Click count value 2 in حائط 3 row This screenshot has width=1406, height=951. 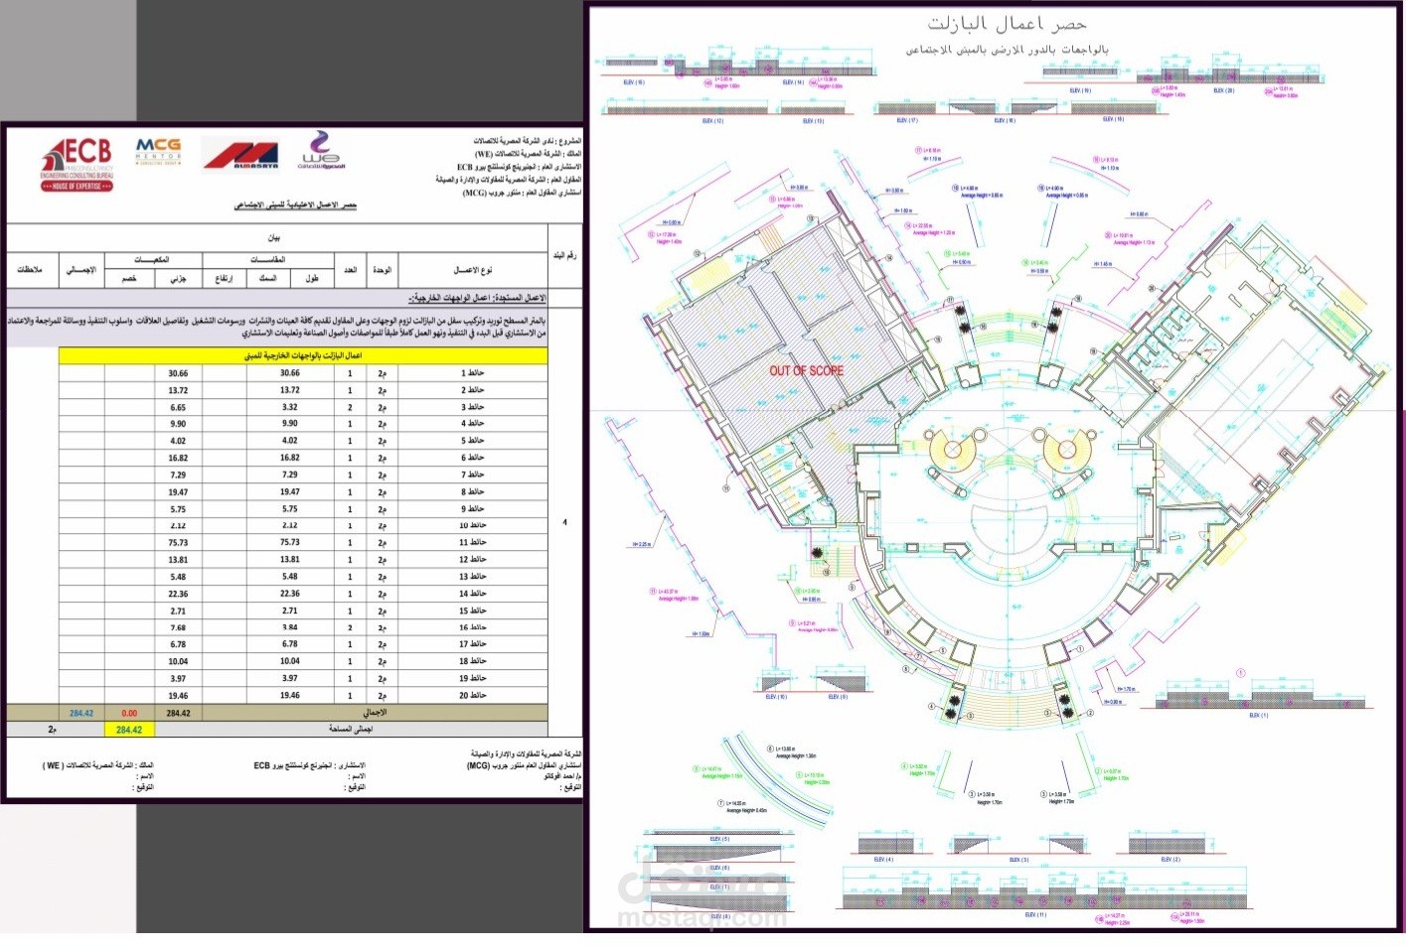click(350, 407)
